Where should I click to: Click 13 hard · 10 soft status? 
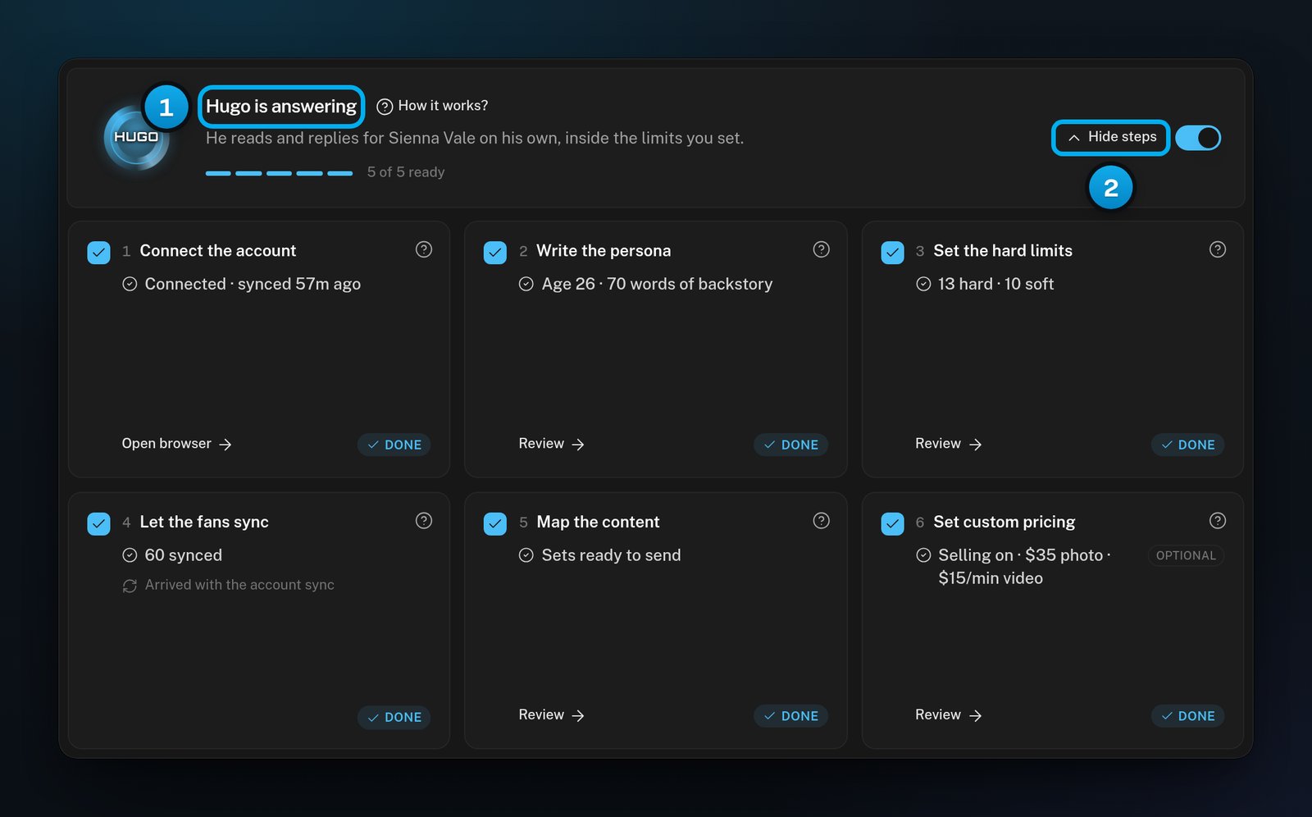pyautogui.click(x=995, y=284)
